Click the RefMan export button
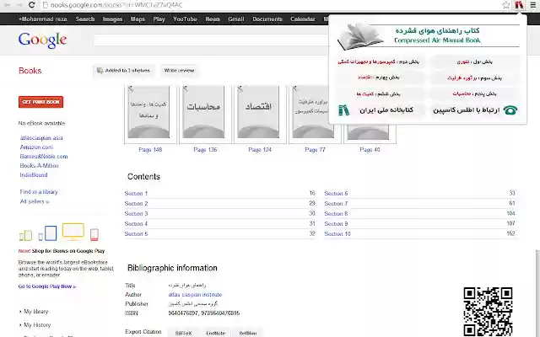The height and width of the screenshot is (337, 540). [x=248, y=334]
